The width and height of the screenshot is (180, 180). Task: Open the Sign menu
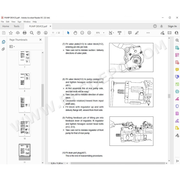point(19,22)
